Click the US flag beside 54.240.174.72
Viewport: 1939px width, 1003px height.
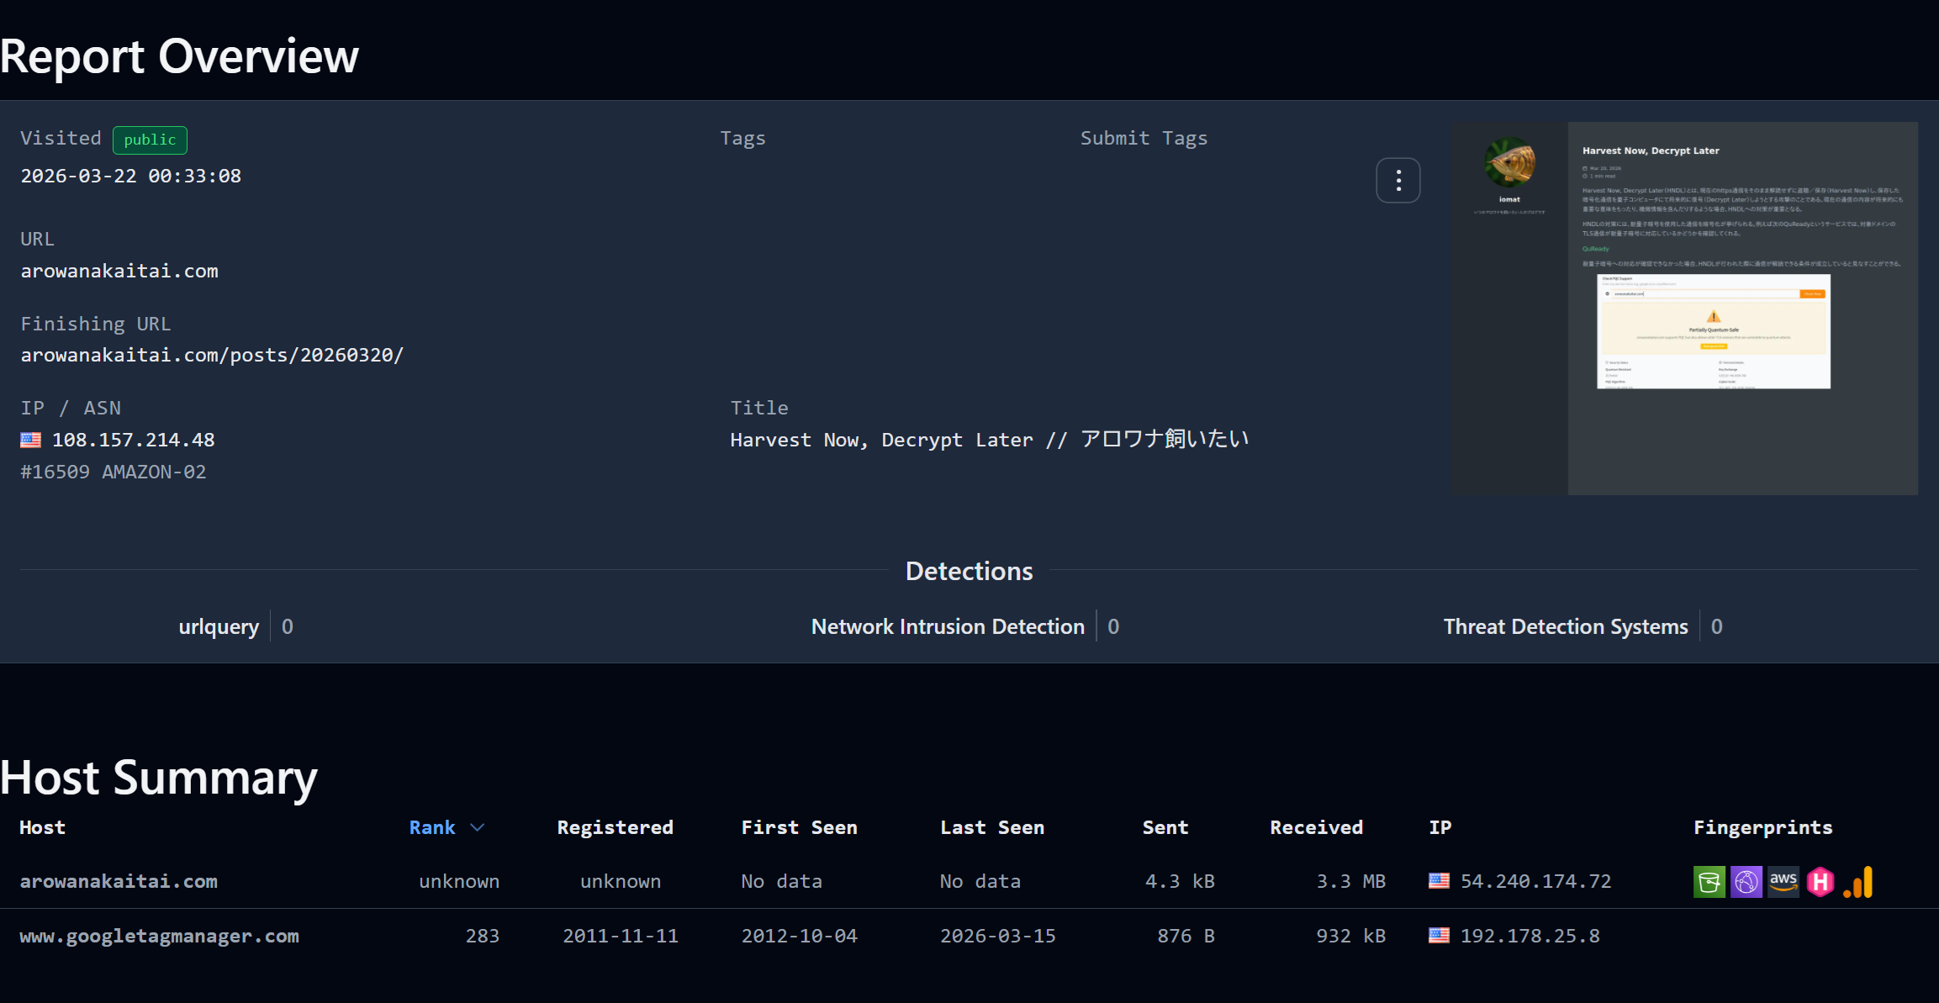1439,881
